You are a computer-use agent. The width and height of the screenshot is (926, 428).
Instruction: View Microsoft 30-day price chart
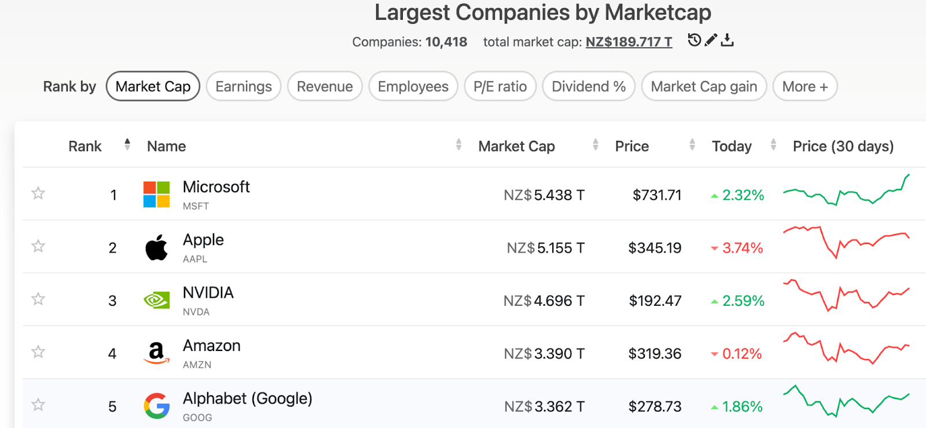coord(846,190)
